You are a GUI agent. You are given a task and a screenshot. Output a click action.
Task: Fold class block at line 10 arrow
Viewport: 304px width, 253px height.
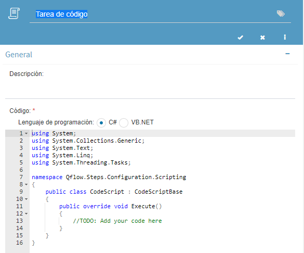(26, 199)
